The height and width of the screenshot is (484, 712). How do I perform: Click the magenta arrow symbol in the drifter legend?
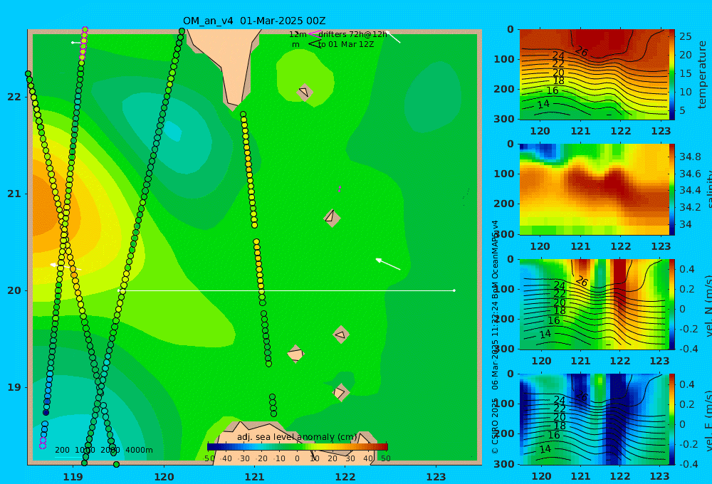click(315, 33)
